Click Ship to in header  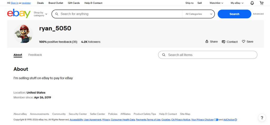[x=189, y=3]
